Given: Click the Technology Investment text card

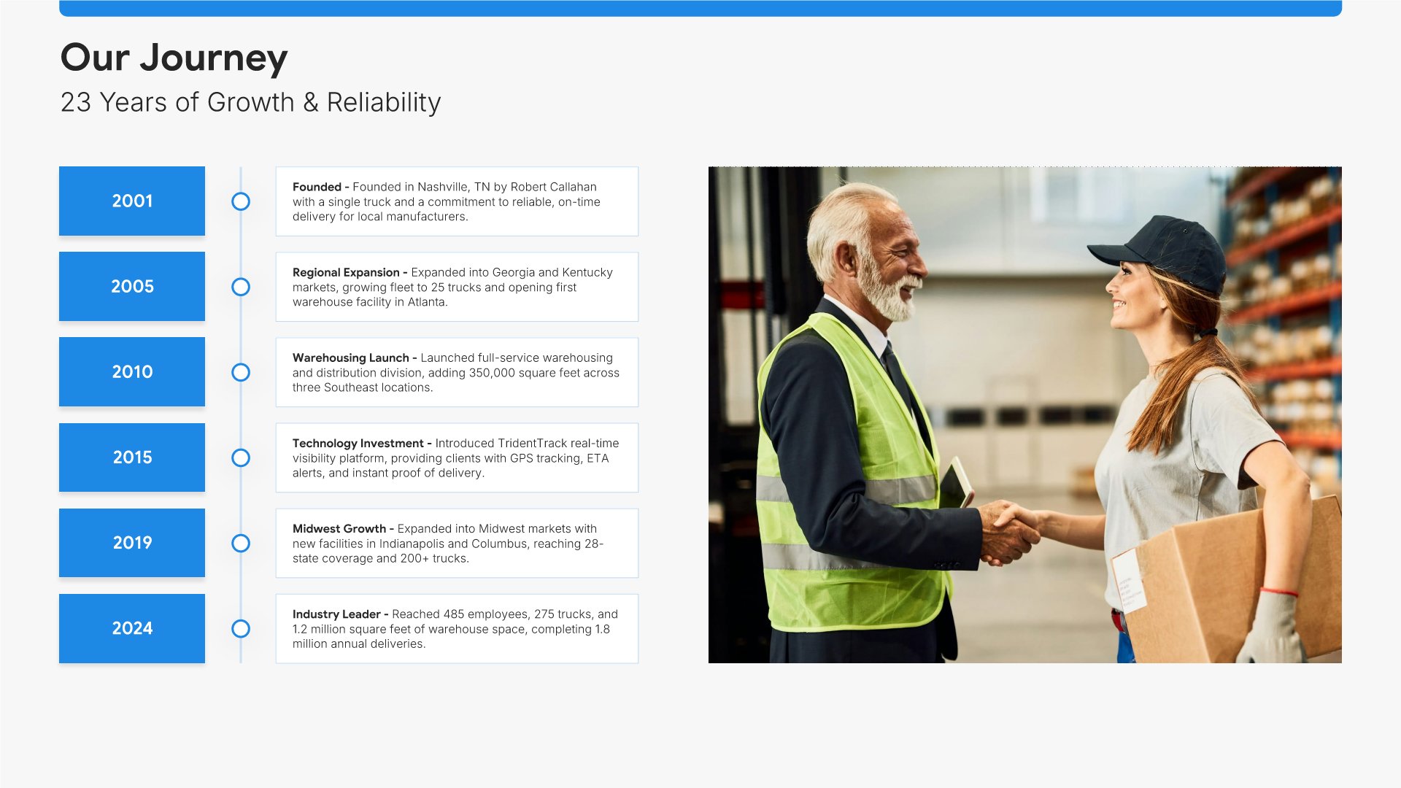Looking at the screenshot, I should 457,457.
